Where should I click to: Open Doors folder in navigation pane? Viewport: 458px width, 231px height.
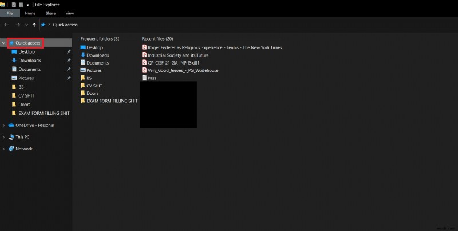pos(24,105)
